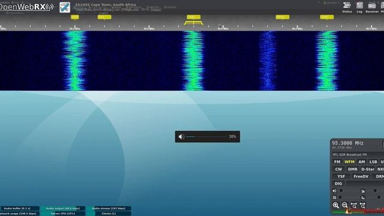Viewport: 384px width, 216px height.
Task: Click the S-meter signal bar
Action: [x=358, y=212]
